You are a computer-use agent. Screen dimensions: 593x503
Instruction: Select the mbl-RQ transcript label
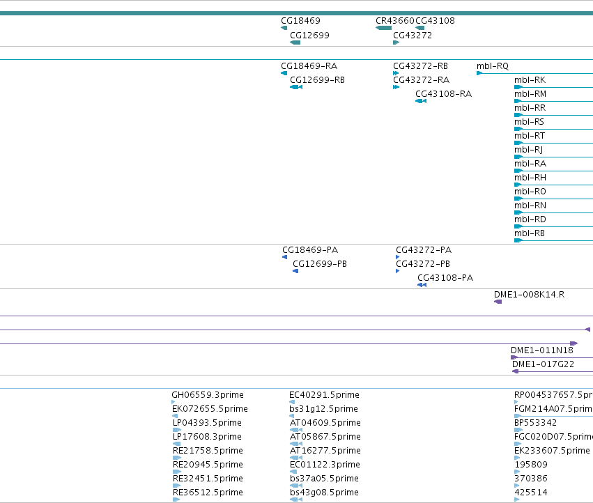pyautogui.click(x=493, y=66)
